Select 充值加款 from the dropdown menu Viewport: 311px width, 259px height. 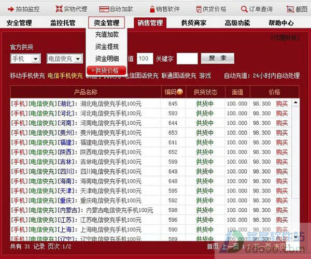[x=107, y=35]
